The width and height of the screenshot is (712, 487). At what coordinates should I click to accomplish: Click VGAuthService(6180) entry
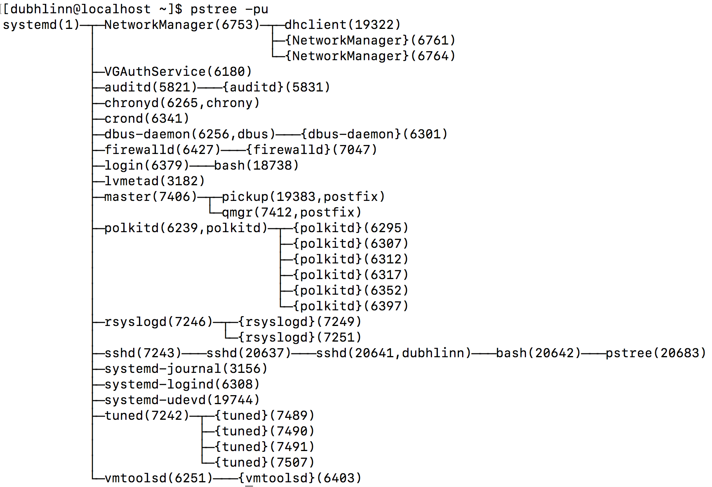point(178,72)
